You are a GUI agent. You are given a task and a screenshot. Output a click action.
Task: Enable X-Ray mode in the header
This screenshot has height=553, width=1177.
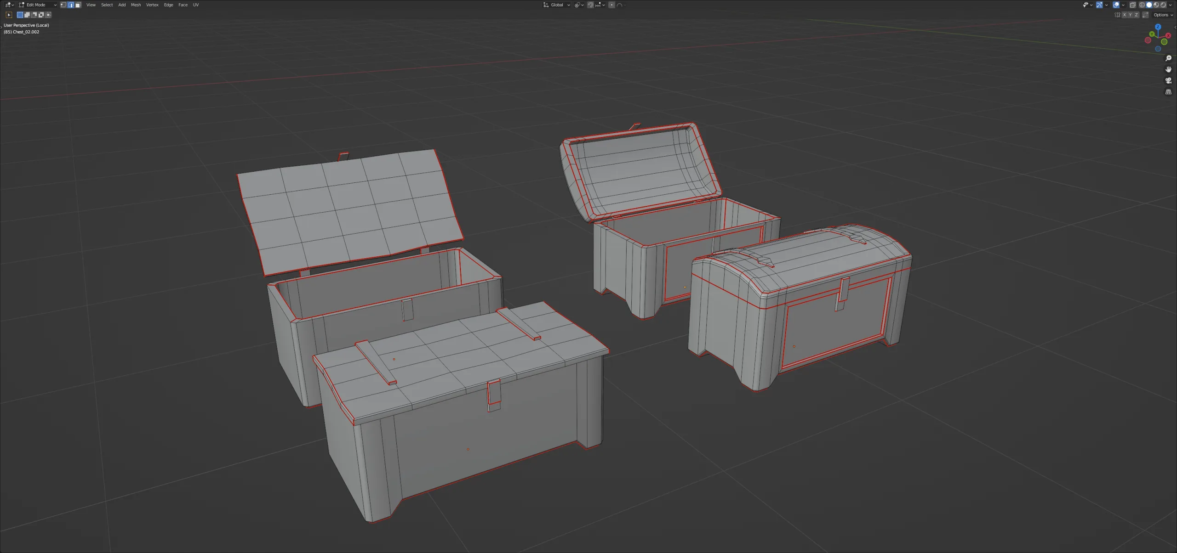[1132, 5]
